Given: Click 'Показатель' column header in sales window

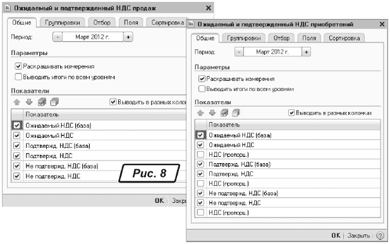Looking at the screenshot, I should coord(104,114).
